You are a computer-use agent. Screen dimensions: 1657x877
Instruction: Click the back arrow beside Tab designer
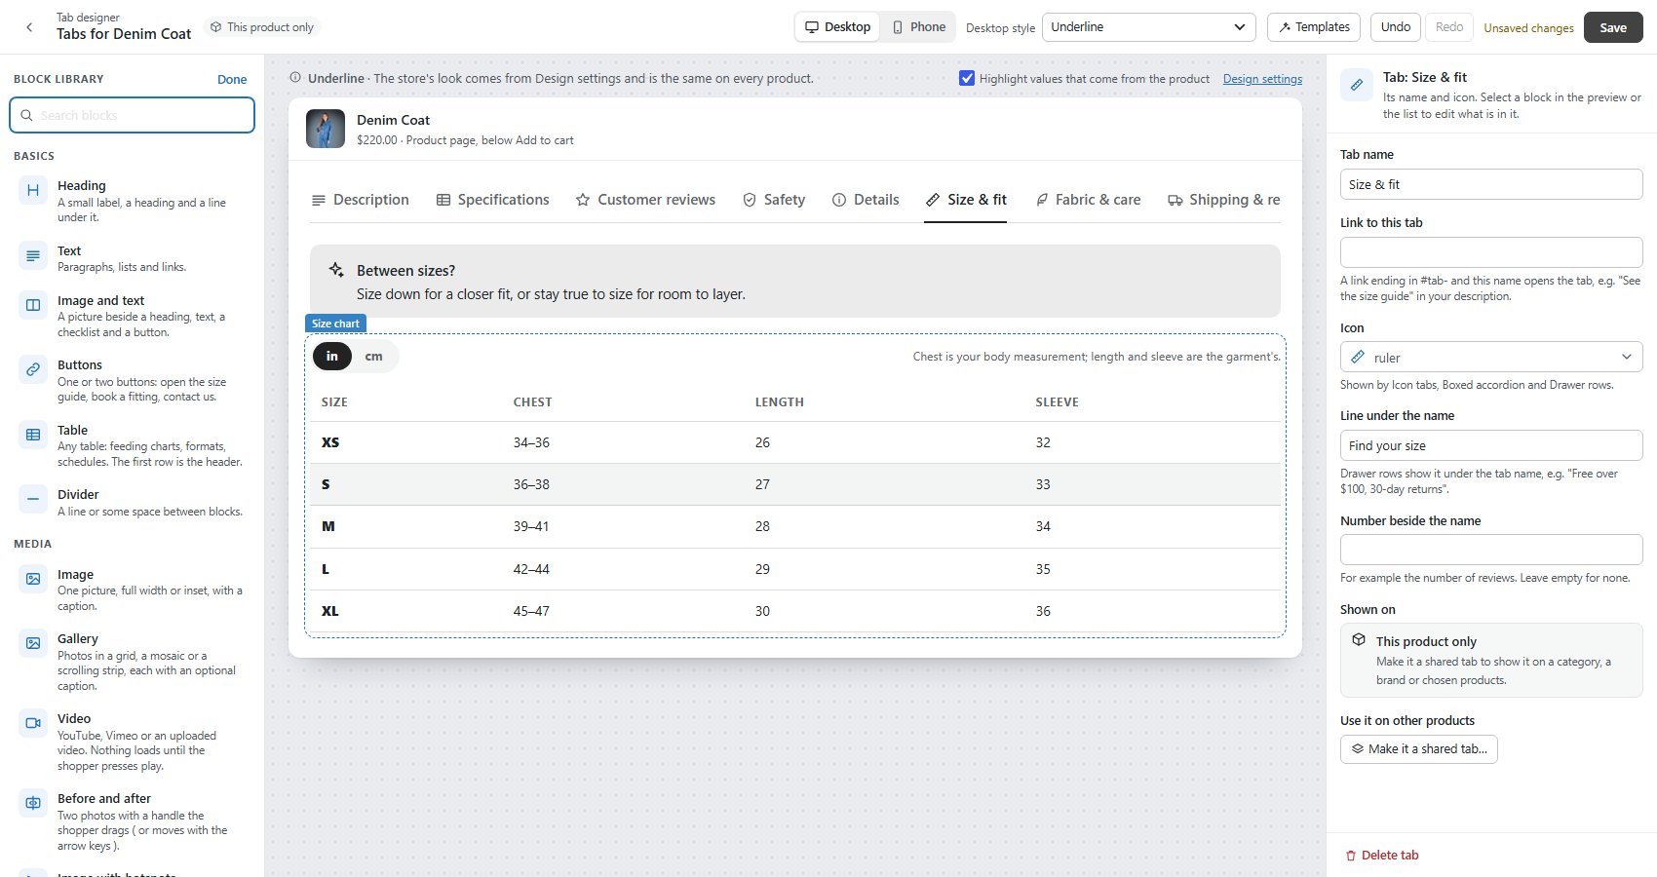point(29,27)
